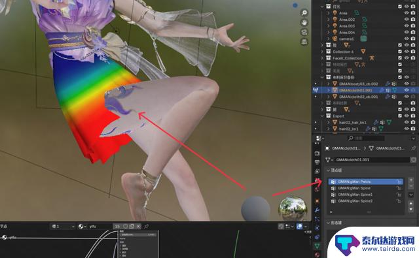Toggle lock on GMAN:gMan Pelvis vertex group
Image resolution: width=419 pixels, height=258 pixels.
point(399,182)
